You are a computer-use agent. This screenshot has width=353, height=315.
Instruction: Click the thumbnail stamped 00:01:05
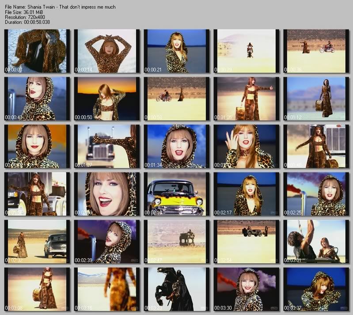click(247, 99)
